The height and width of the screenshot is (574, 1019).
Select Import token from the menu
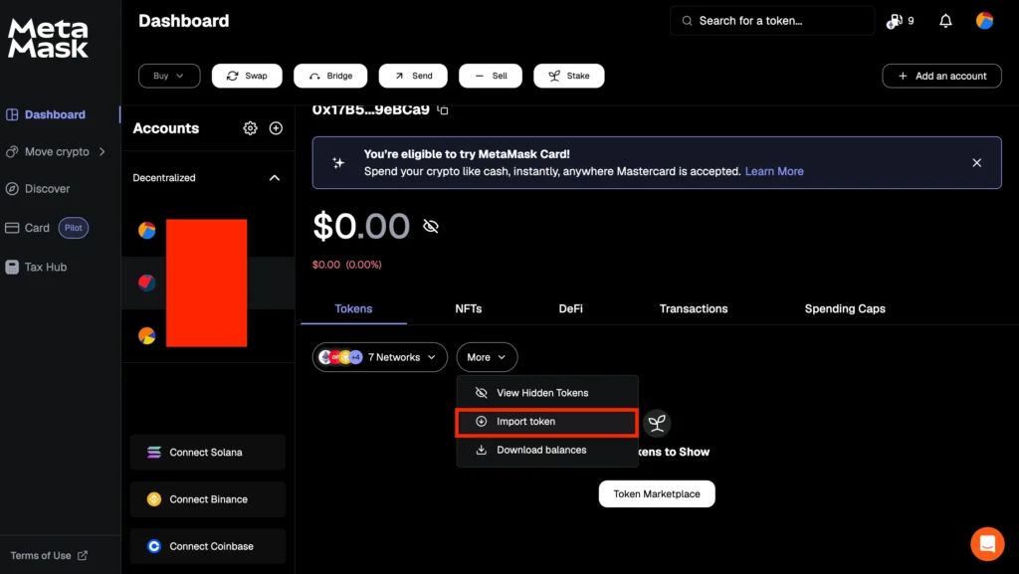tap(547, 422)
